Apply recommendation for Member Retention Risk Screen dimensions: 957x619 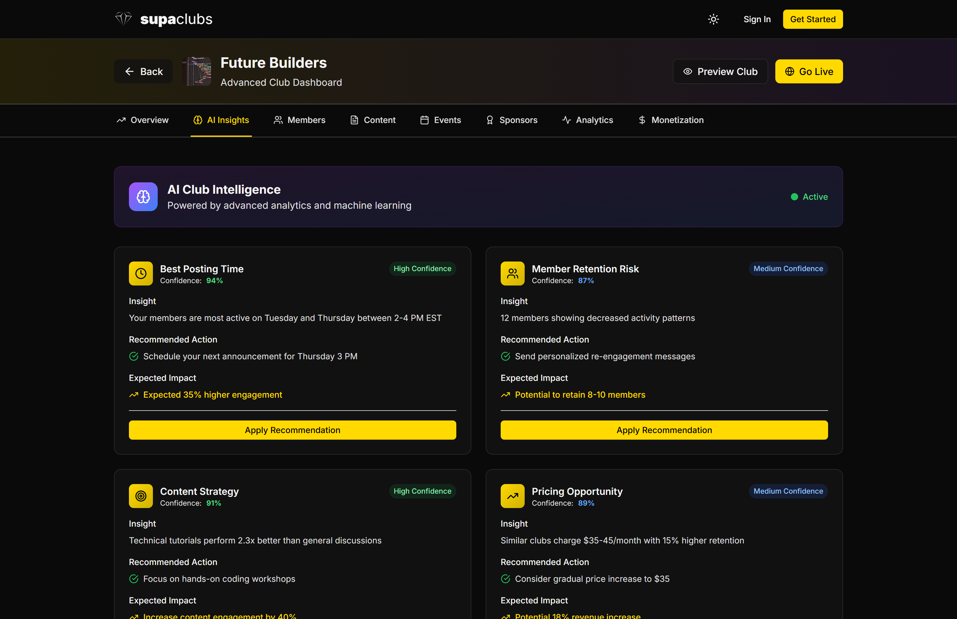tap(664, 430)
